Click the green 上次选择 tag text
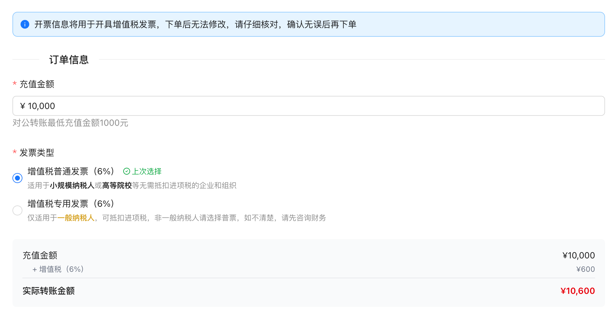This screenshot has width=615, height=320. (x=147, y=171)
